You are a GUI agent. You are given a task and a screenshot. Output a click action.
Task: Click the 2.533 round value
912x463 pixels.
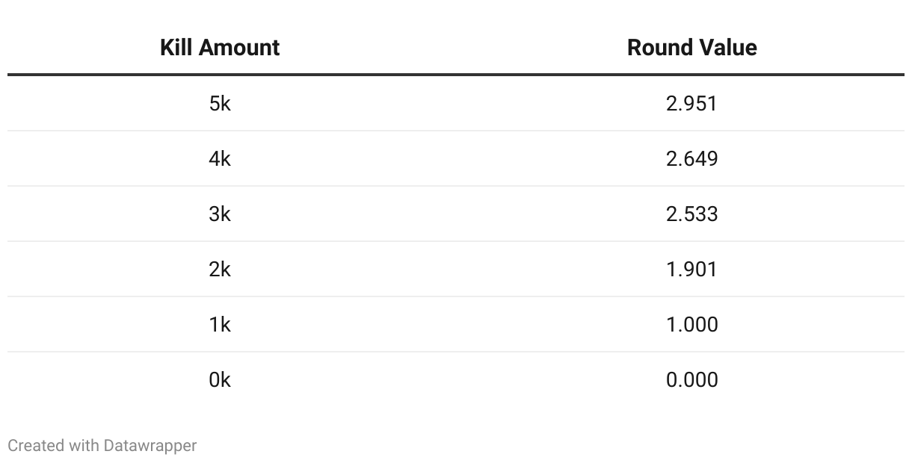pos(691,214)
